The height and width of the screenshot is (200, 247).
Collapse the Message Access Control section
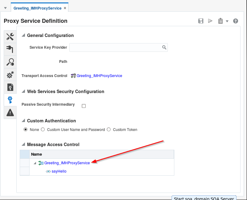coord(23,145)
